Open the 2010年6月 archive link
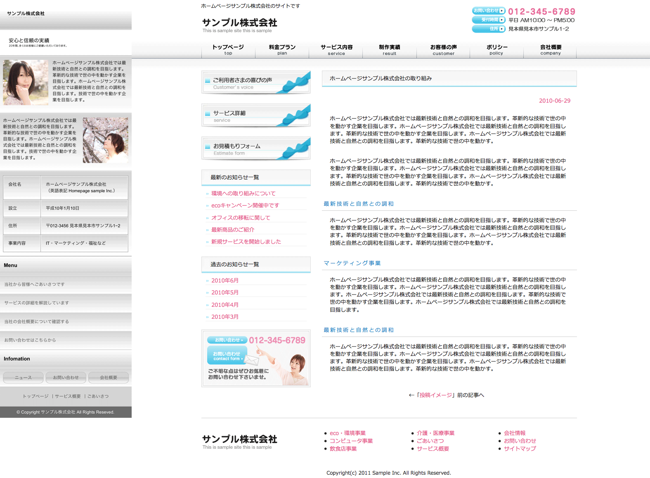The width and height of the screenshot is (650, 478). 225,280
